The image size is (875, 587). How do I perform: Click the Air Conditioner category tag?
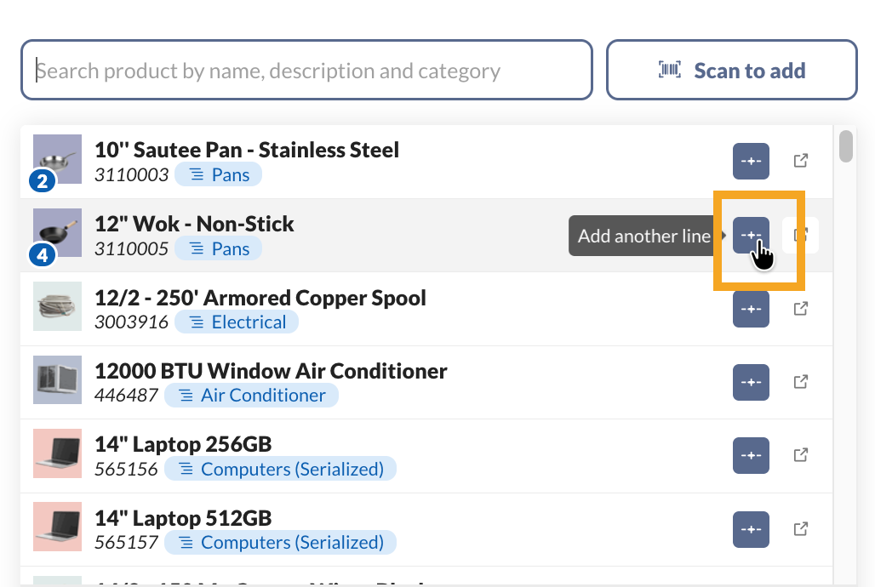click(252, 396)
